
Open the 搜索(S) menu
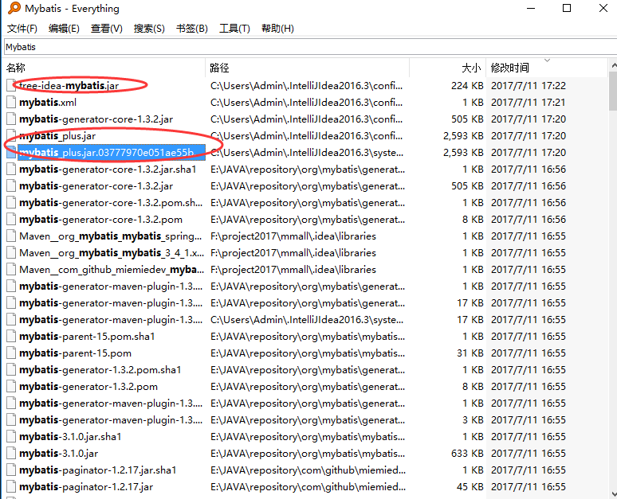click(x=149, y=29)
